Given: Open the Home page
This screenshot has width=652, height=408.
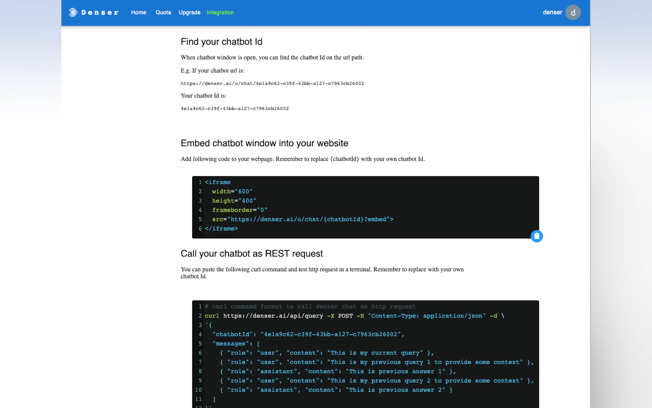Looking at the screenshot, I should (138, 12).
